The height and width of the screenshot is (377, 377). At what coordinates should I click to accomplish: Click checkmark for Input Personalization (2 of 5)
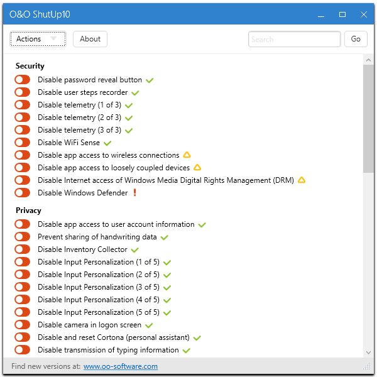coord(167,275)
